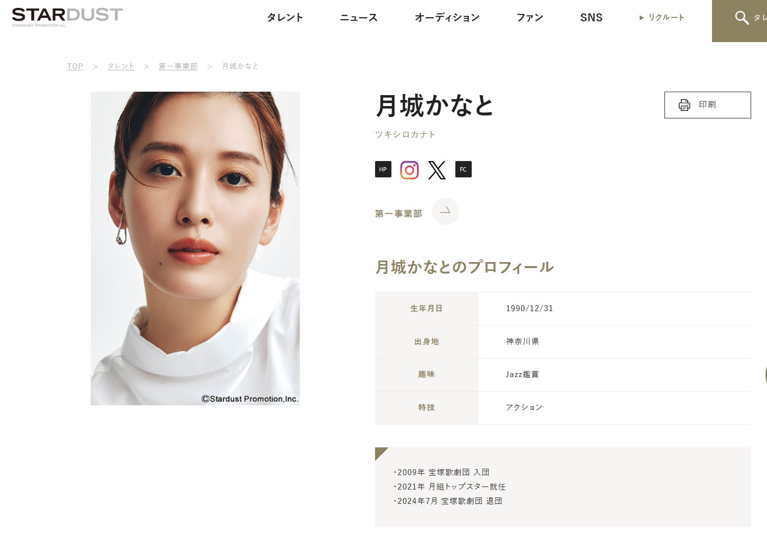Open the ニュース menu item
Screen dimensions: 767x546
point(359,17)
